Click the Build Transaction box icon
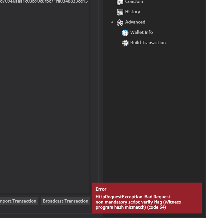206x218 pixels. click(x=125, y=43)
